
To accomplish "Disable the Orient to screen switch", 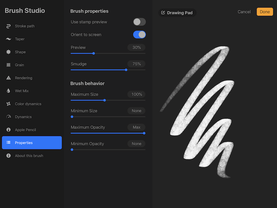I will [x=139, y=35].
